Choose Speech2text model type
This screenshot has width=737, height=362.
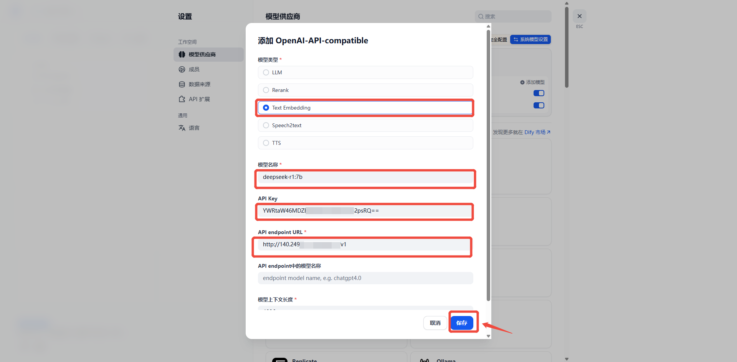click(x=365, y=125)
